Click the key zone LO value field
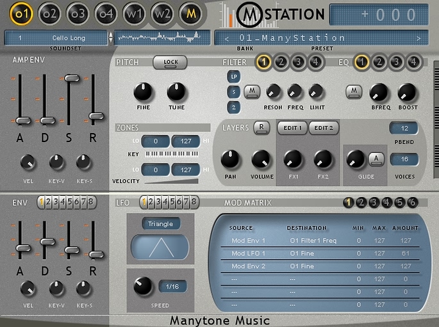Screen dimensions: 439x327 [x=155, y=141]
